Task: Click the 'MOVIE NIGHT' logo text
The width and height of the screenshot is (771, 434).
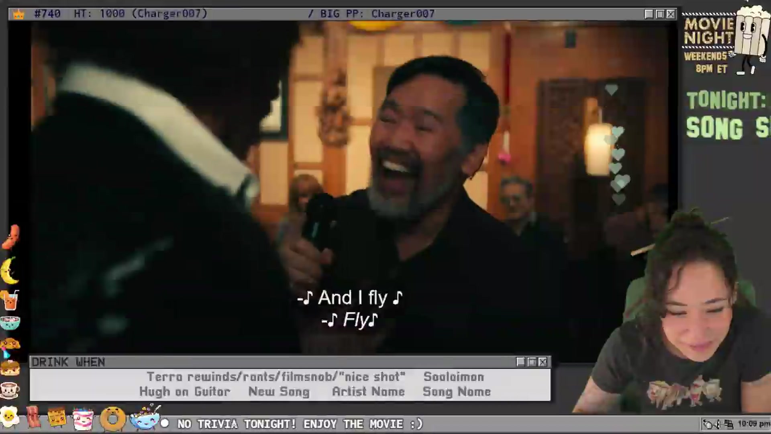Action: (x=709, y=31)
